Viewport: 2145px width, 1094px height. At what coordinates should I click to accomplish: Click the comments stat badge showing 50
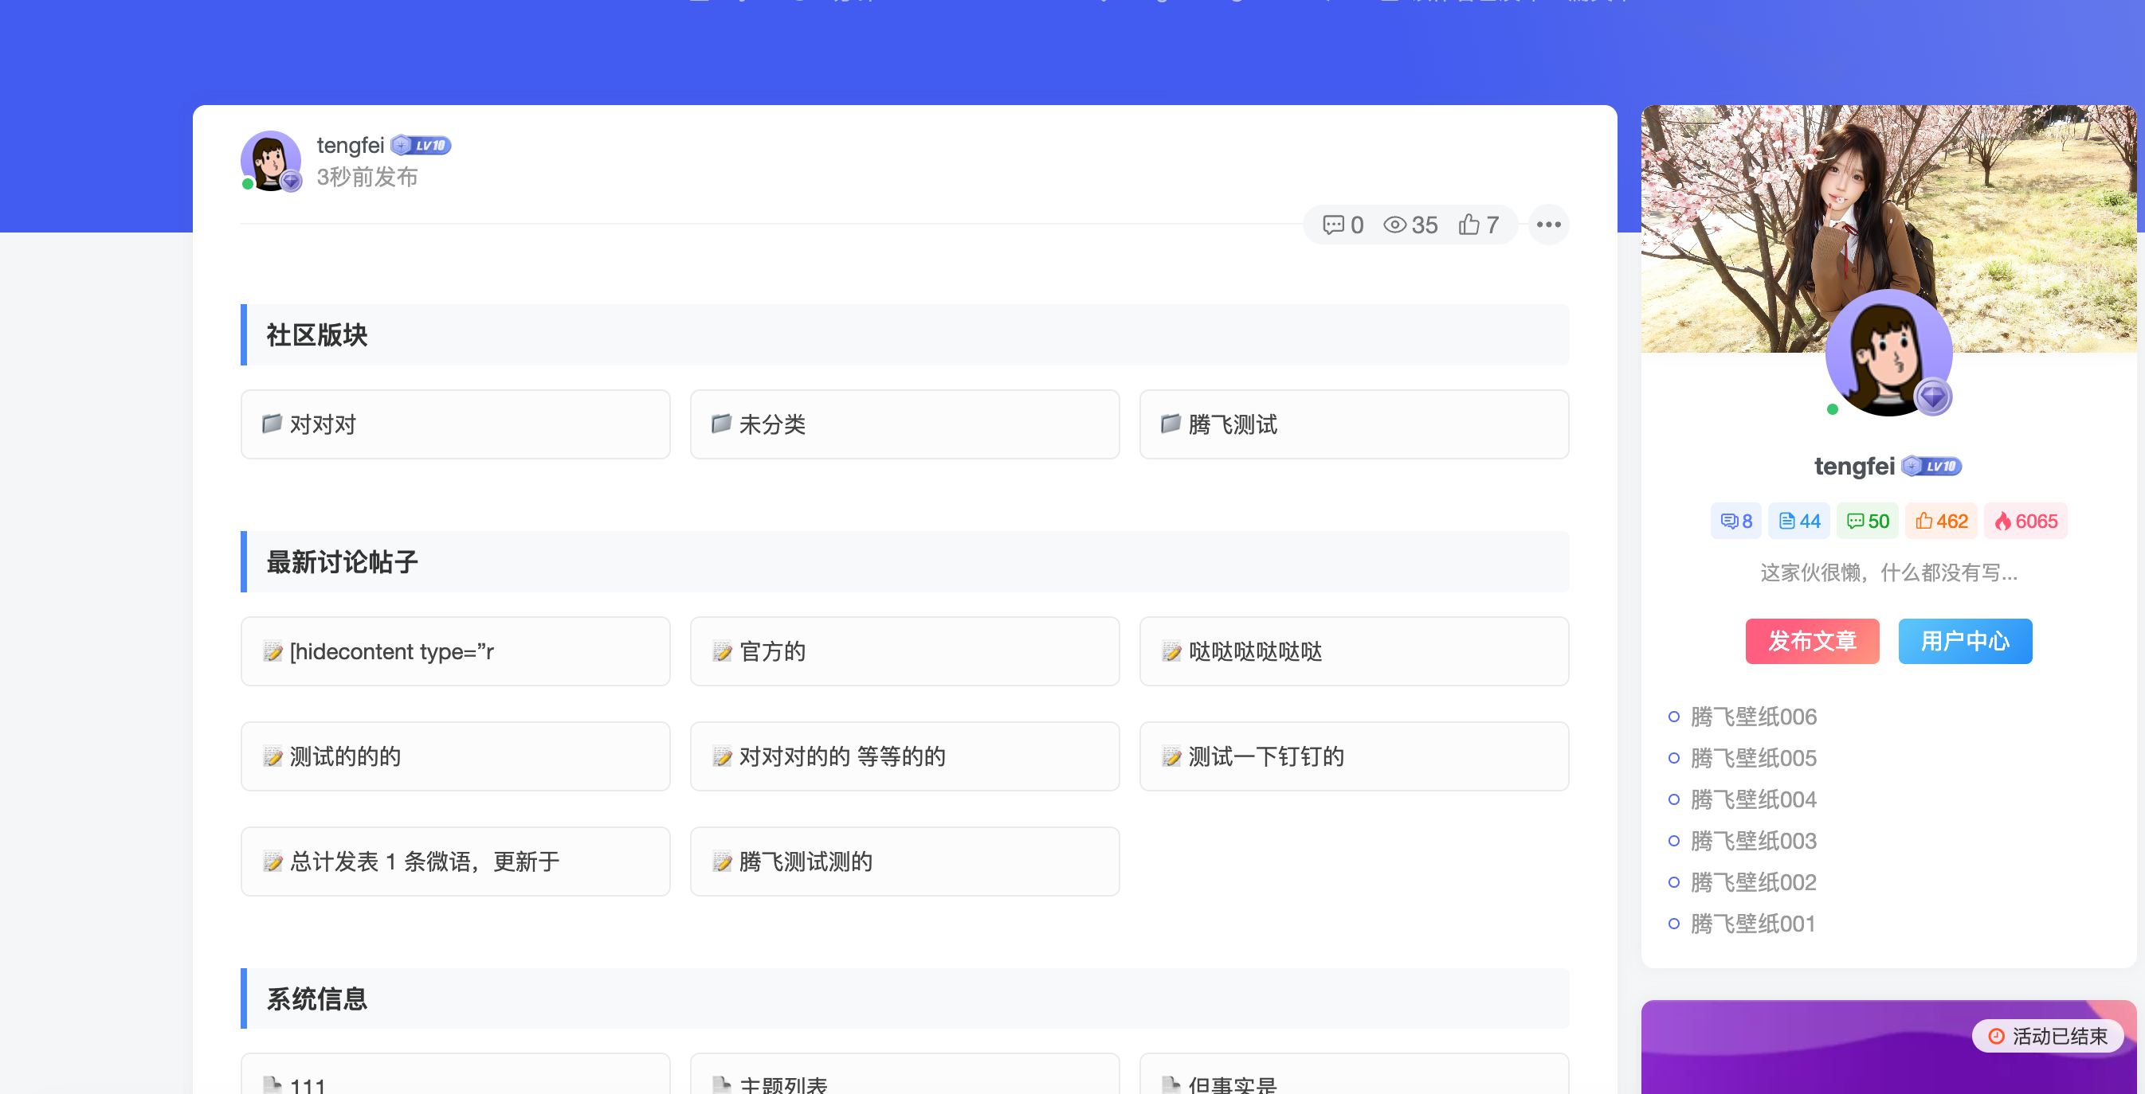[1868, 521]
